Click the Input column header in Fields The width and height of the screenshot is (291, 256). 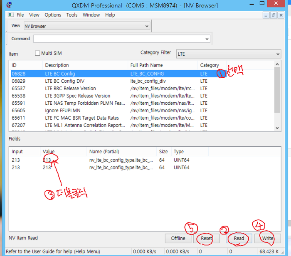point(25,152)
